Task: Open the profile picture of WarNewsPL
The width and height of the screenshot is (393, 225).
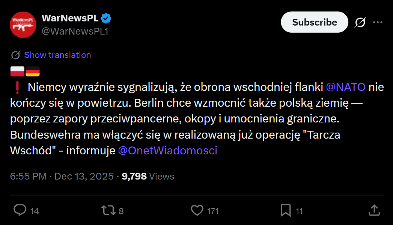Action: pyautogui.click(x=23, y=24)
